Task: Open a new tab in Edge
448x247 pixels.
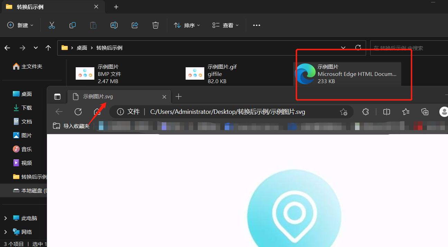Action: (x=178, y=97)
